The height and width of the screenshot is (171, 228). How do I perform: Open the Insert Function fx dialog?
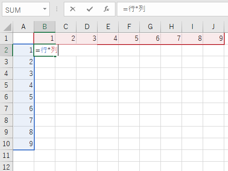click(106, 9)
